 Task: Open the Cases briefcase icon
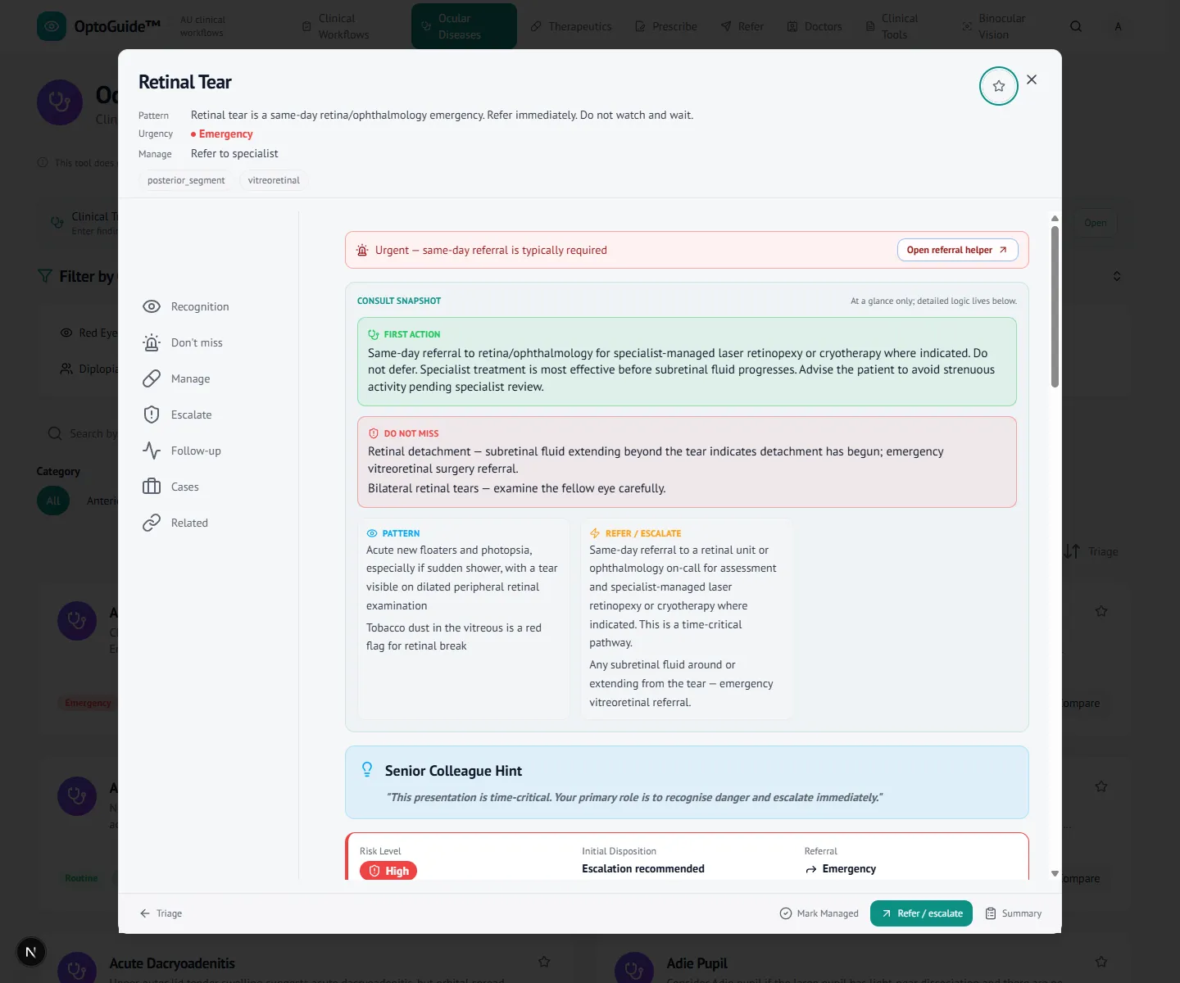click(152, 487)
